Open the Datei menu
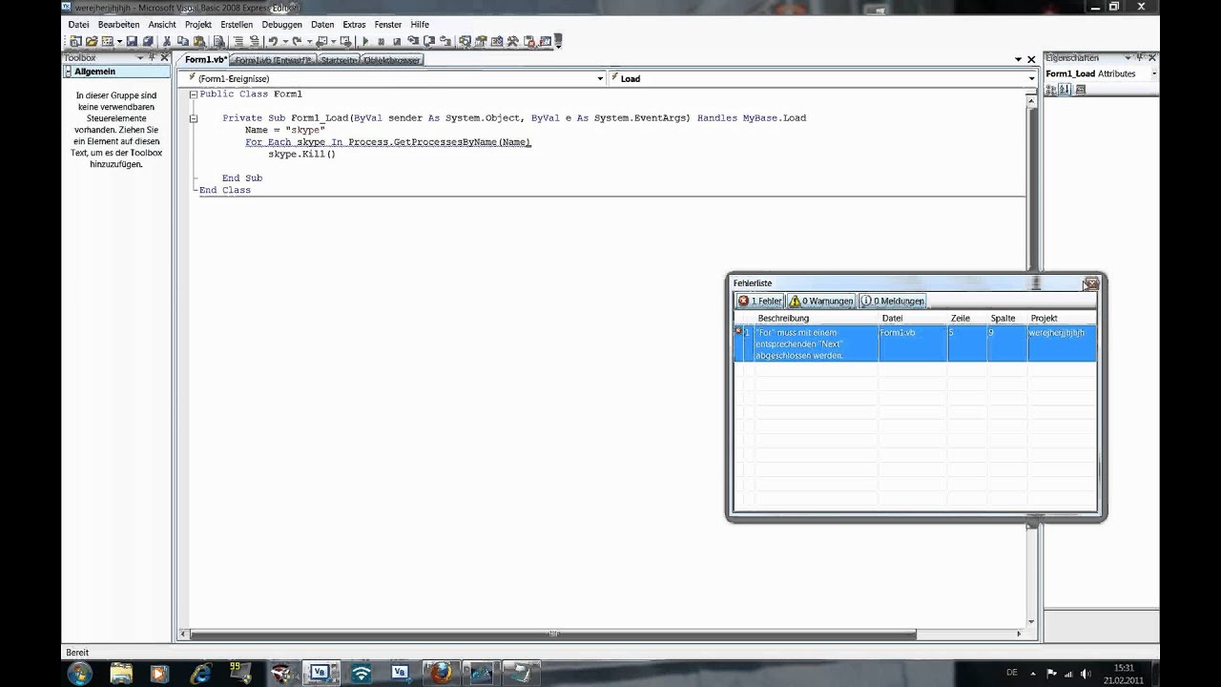This screenshot has width=1221, height=687. [x=78, y=24]
